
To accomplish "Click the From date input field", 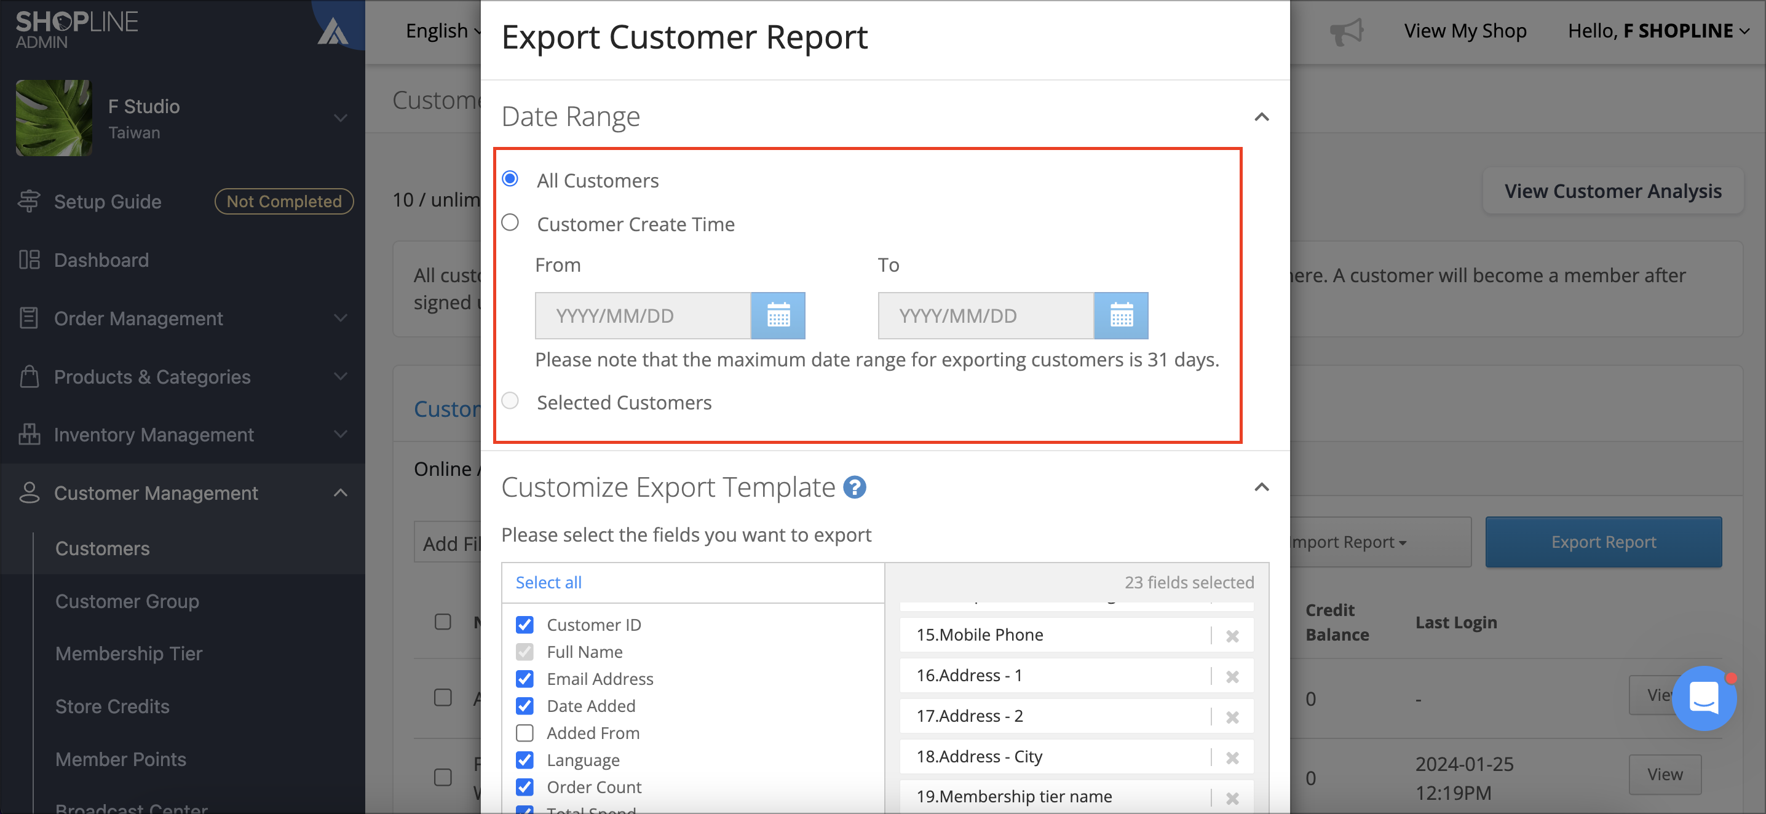I will pos(643,316).
